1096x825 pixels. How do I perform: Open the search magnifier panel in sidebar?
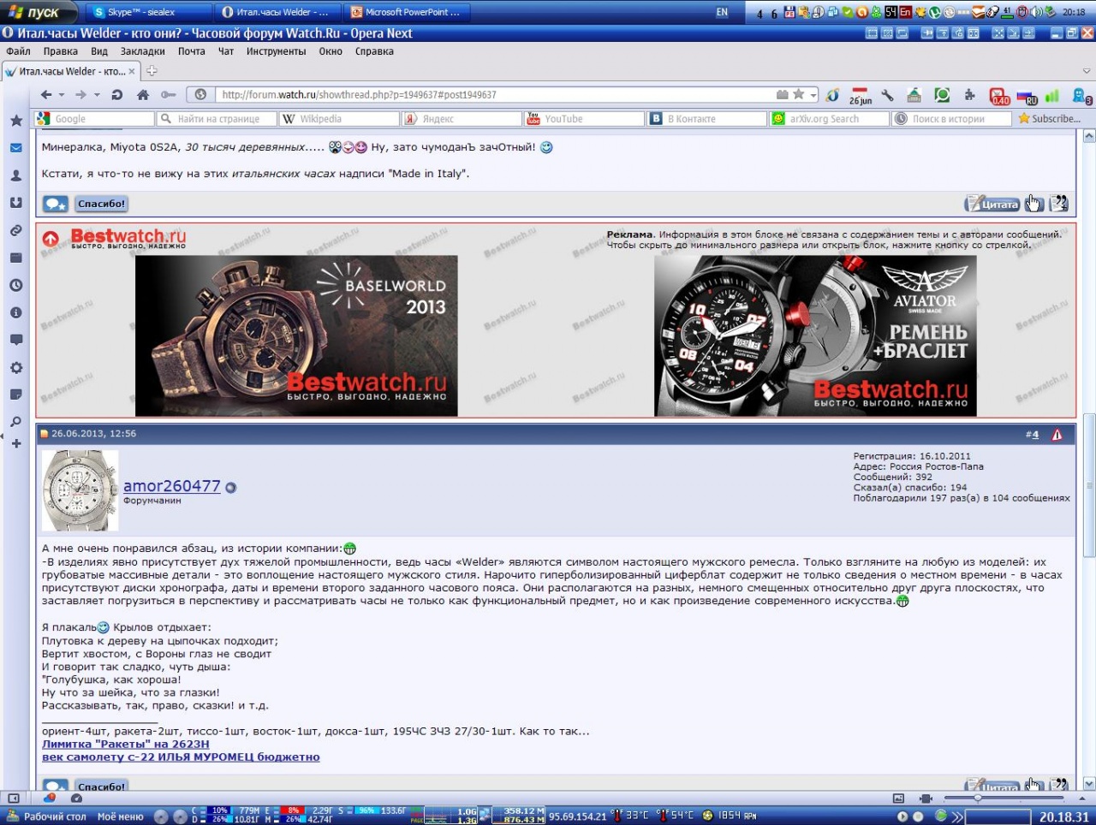click(x=16, y=422)
